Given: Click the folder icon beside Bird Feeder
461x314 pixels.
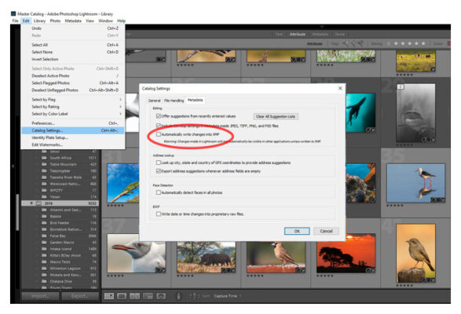Looking at the screenshot, I should tap(44, 223).
